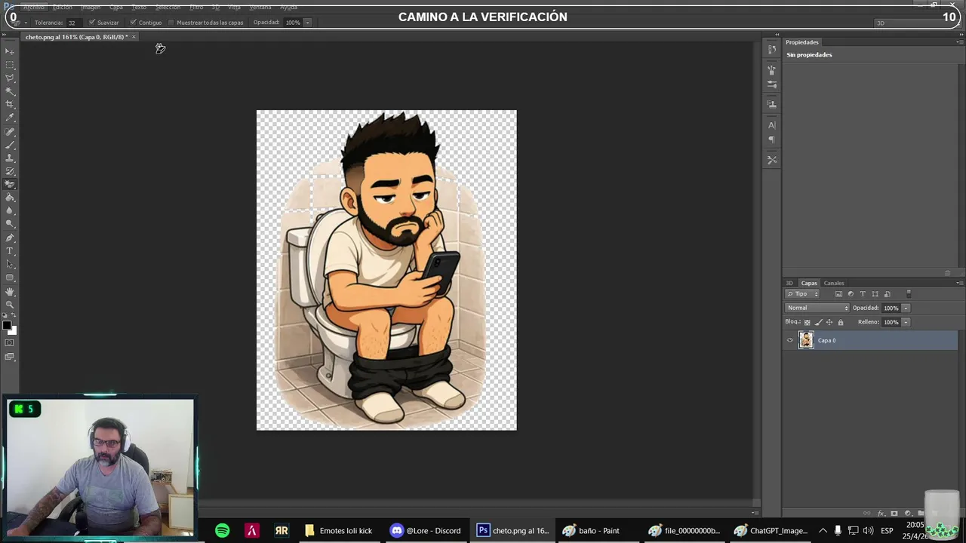Toggle the Suavizar checkbox
The image size is (966, 543).
click(x=91, y=23)
